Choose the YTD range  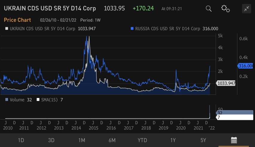142,140
